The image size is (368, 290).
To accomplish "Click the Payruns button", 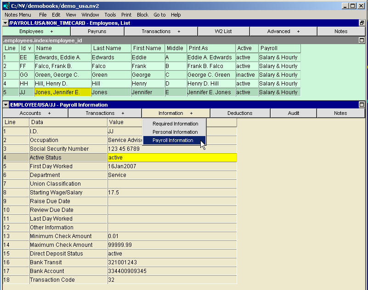I will click(97, 31).
